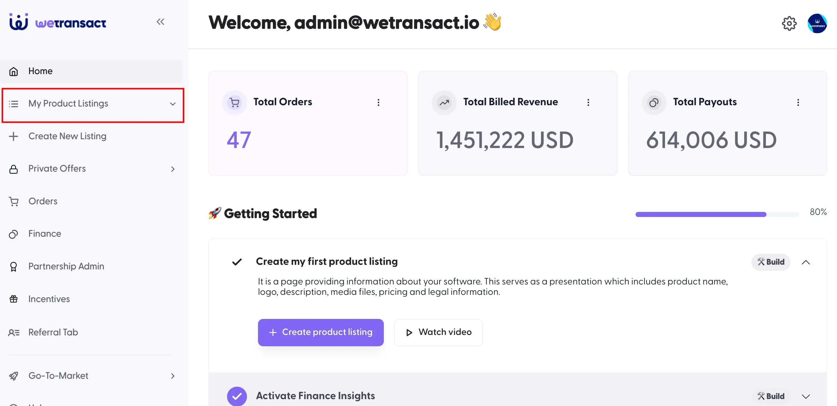Click the plus icon beside Create New Listing
Viewport: 837px width, 406px height.
coord(13,136)
